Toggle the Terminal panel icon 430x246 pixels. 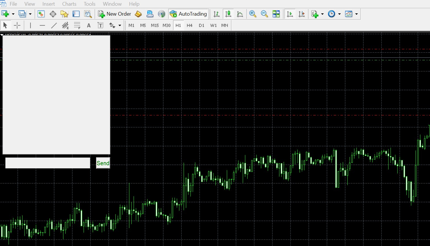pos(76,14)
